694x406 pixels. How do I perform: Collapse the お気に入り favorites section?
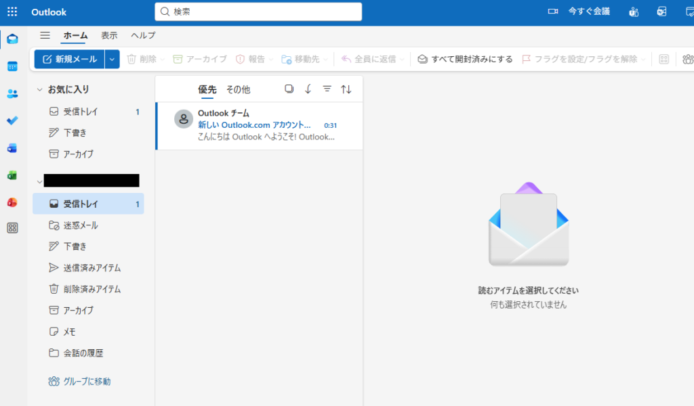(40, 89)
